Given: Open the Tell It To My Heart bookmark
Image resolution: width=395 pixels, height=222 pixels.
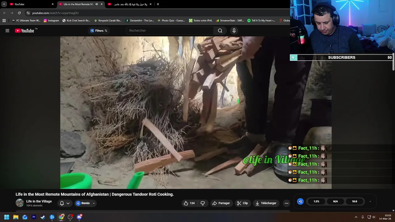Looking at the screenshot, I should coord(261,21).
